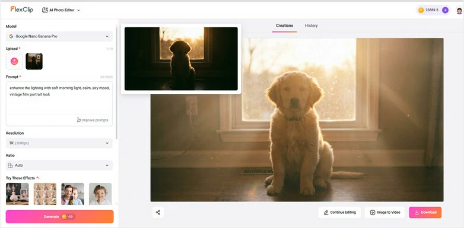Click the Generate button
The width and height of the screenshot is (464, 228).
(x=59, y=217)
